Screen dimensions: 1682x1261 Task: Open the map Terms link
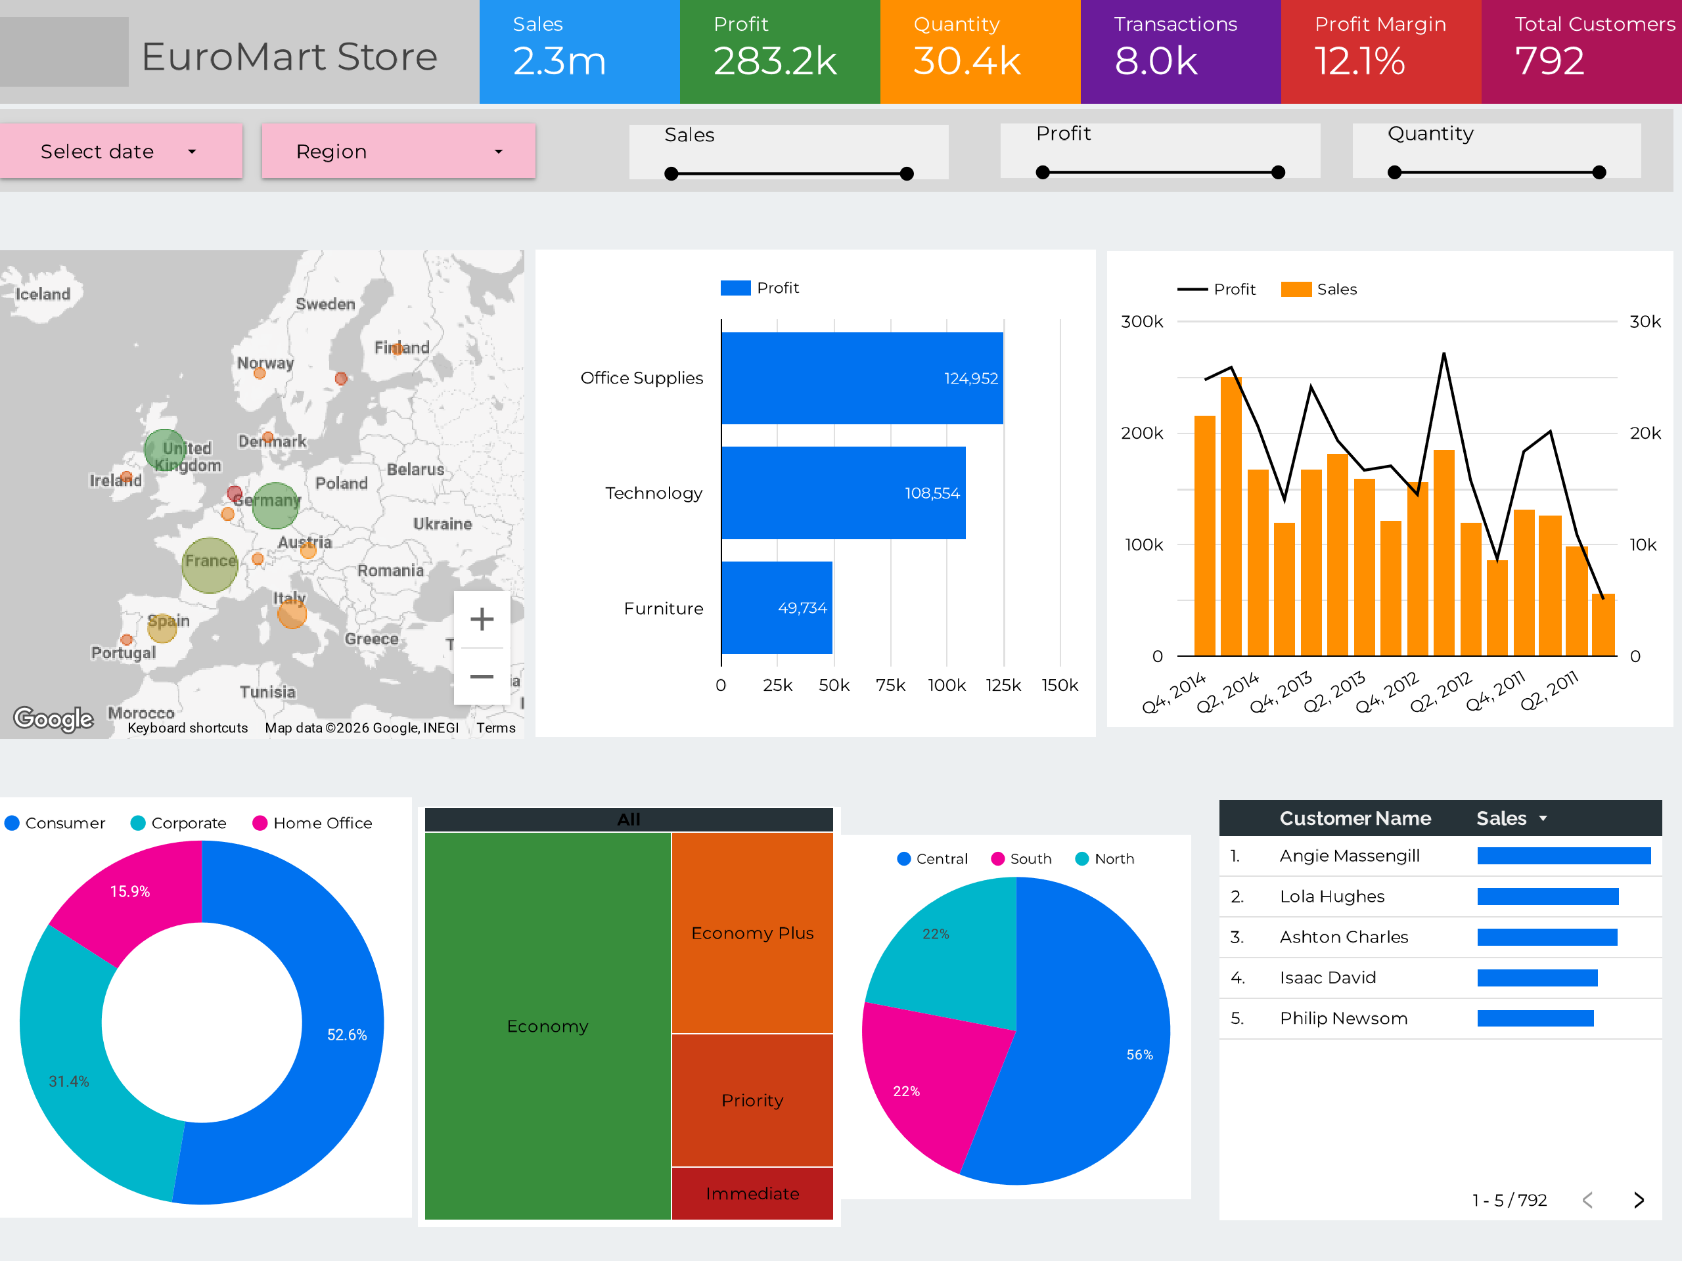coord(496,728)
